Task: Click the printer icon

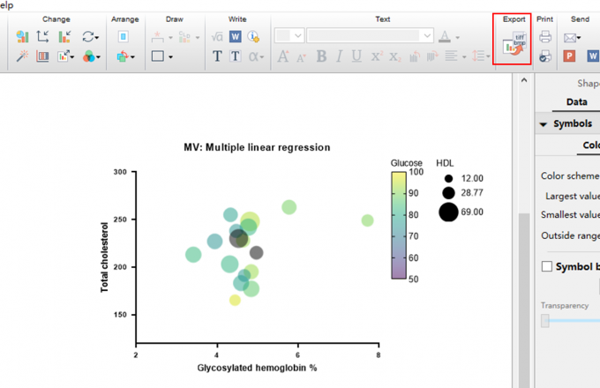Action: click(545, 37)
